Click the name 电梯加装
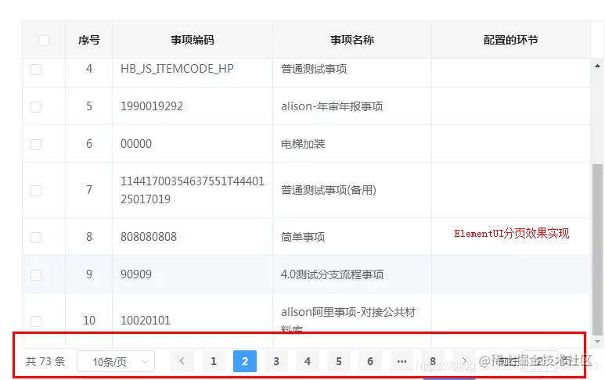The width and height of the screenshot is (605, 380). point(303,144)
